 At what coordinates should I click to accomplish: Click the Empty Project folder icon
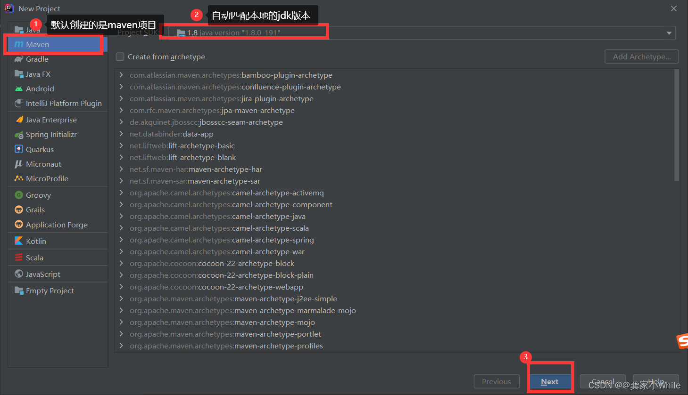coord(19,290)
